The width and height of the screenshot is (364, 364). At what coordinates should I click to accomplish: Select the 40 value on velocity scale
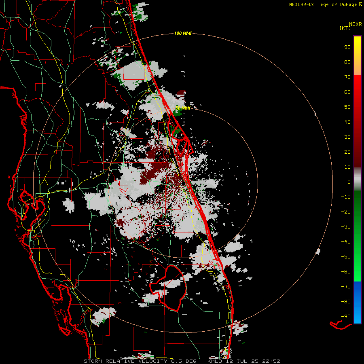[347, 122]
